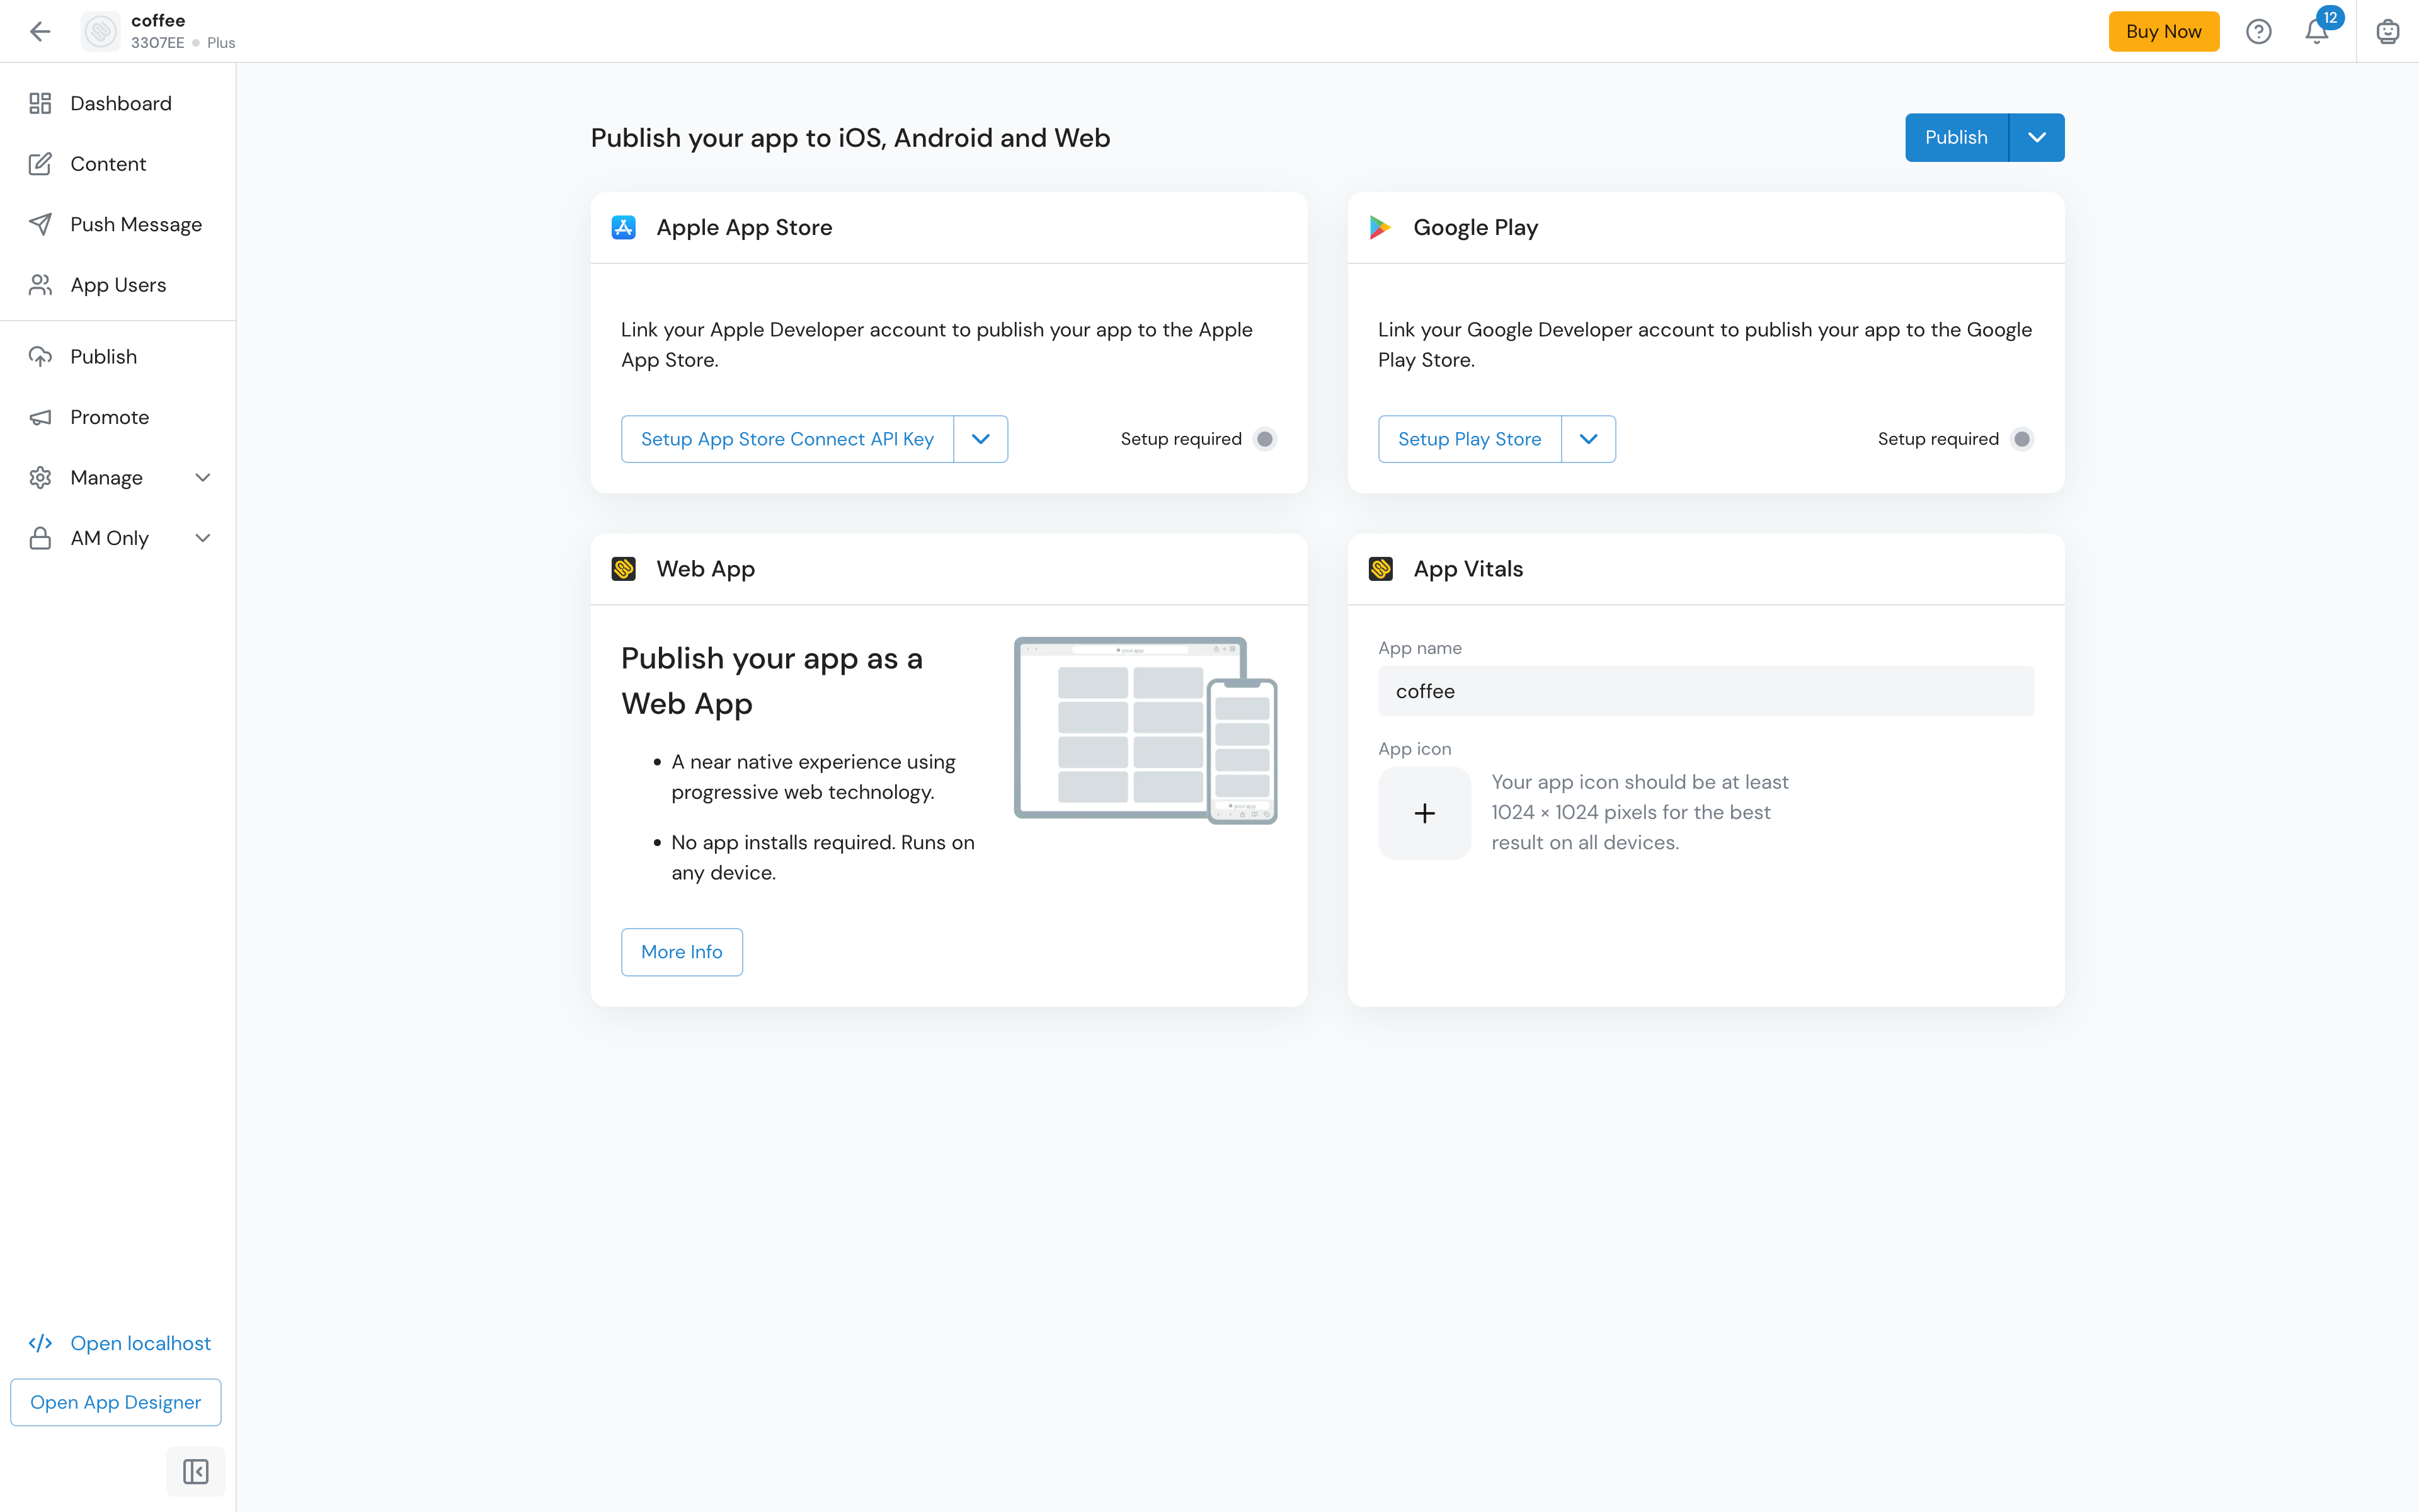This screenshot has height=1512, width=2419.
Task: Click the AM Only lock icon
Action: coord(40,538)
